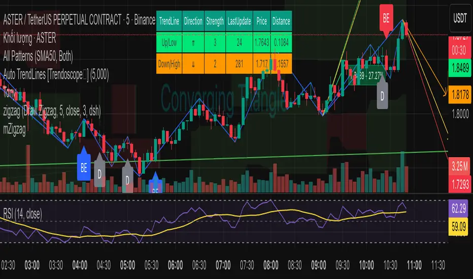Screen dimensions: 473x279
Task: Select the mZigzag indicator legend
Action: [x=15, y=129]
